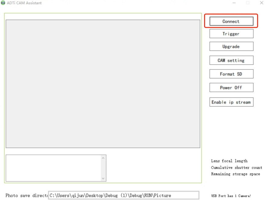Click the log box scroll up arrow

pyautogui.click(x=103, y=158)
